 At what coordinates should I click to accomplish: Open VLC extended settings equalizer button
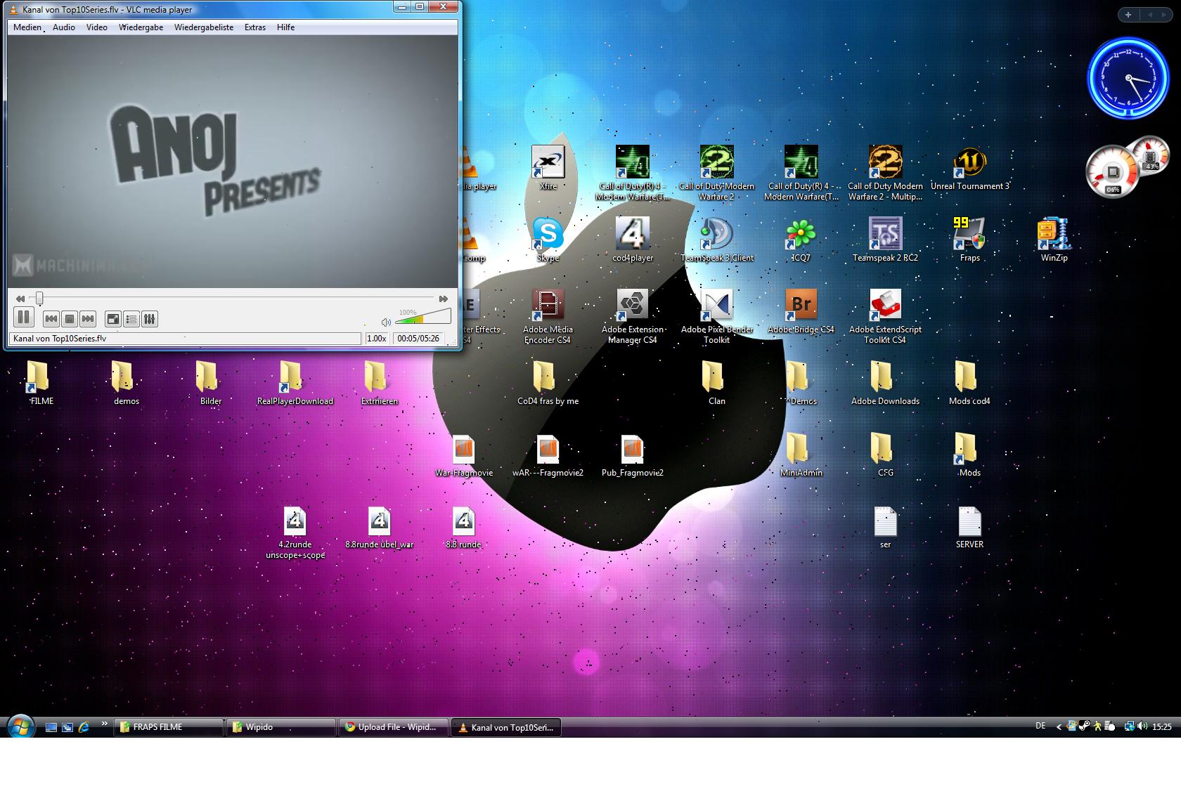(150, 319)
